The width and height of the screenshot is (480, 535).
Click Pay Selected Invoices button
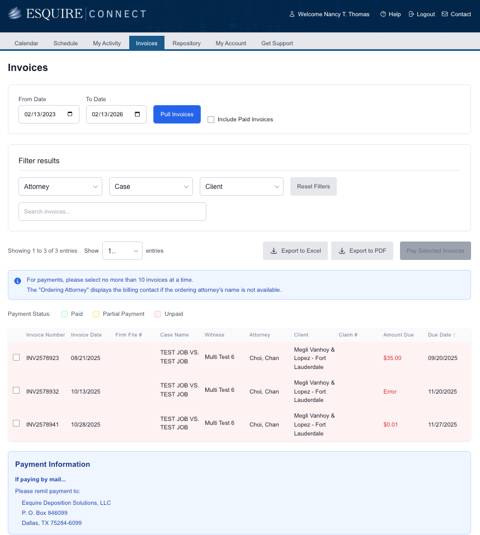pyautogui.click(x=435, y=251)
